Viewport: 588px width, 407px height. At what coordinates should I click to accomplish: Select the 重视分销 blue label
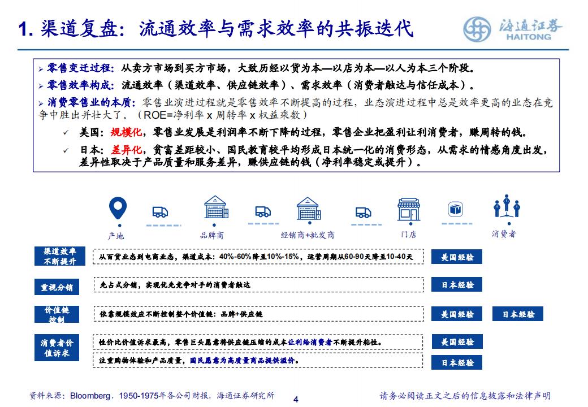pos(57,288)
